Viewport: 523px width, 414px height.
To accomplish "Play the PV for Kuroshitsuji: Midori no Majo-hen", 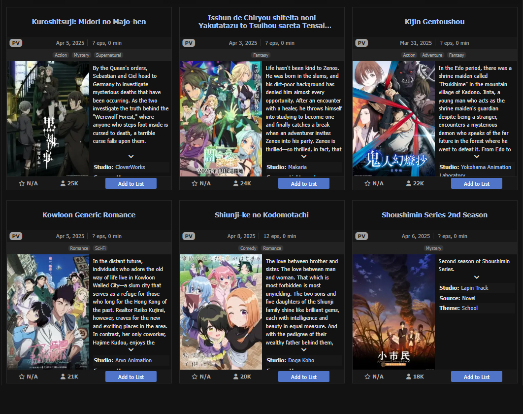I will coord(16,43).
